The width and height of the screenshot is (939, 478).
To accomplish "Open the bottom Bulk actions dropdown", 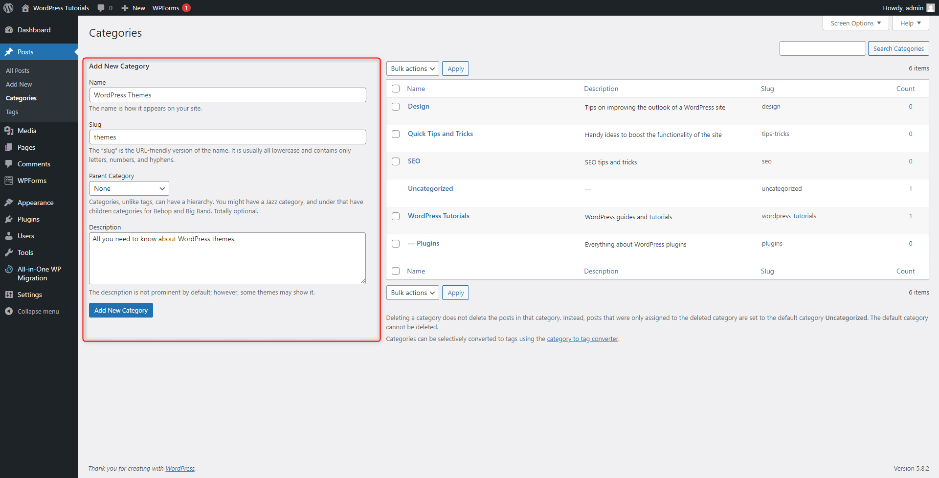I will [x=413, y=293].
